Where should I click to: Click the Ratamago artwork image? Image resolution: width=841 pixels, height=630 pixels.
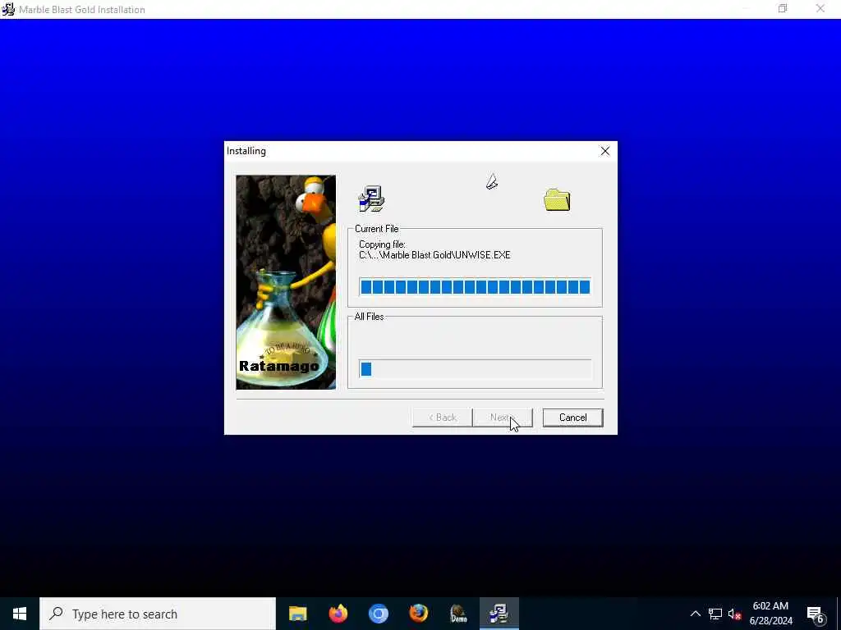point(286,282)
